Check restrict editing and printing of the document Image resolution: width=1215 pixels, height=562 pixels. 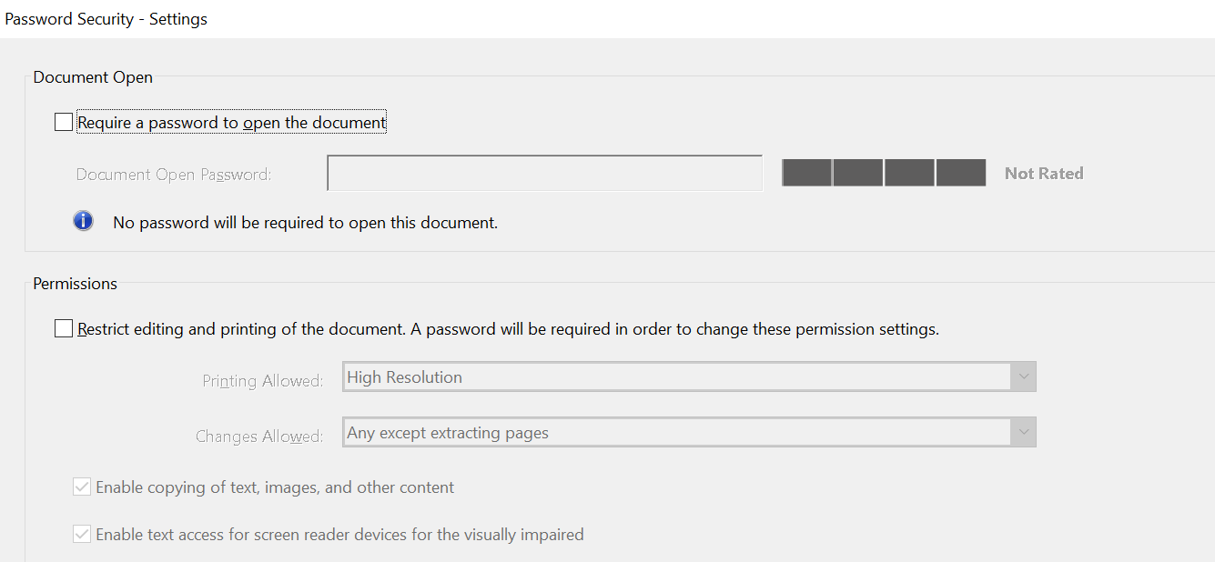pyautogui.click(x=63, y=328)
